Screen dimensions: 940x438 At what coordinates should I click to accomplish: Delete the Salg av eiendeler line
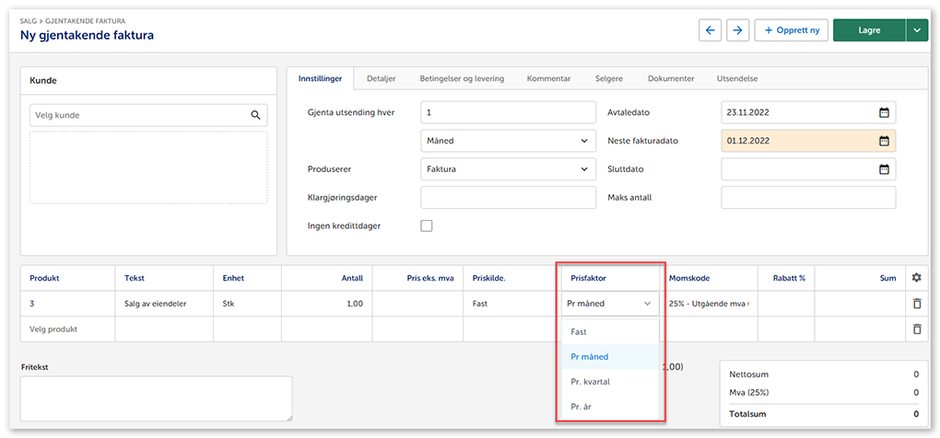coord(915,303)
